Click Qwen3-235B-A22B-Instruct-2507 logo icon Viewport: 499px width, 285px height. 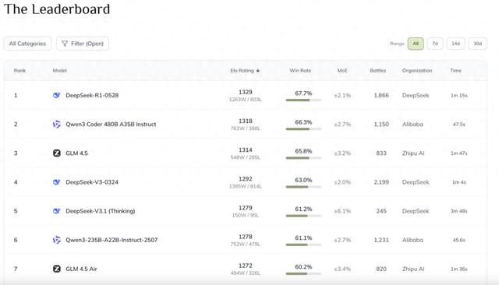tap(57, 240)
